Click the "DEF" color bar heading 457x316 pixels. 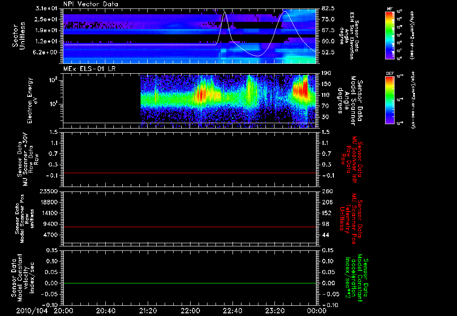pyautogui.click(x=390, y=74)
